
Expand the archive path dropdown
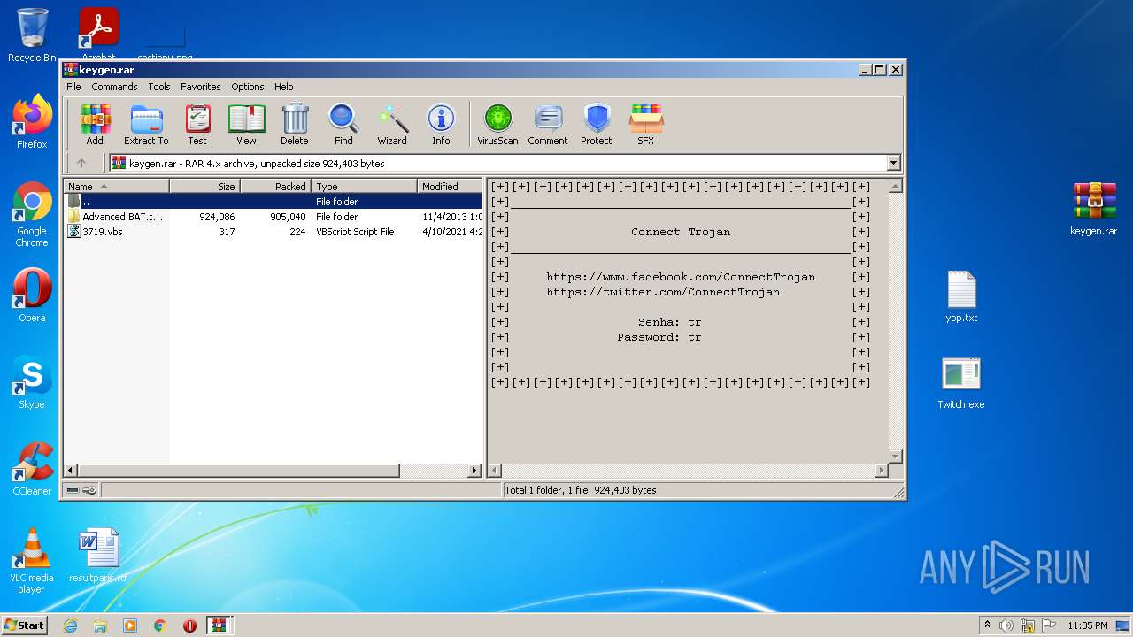pos(893,163)
